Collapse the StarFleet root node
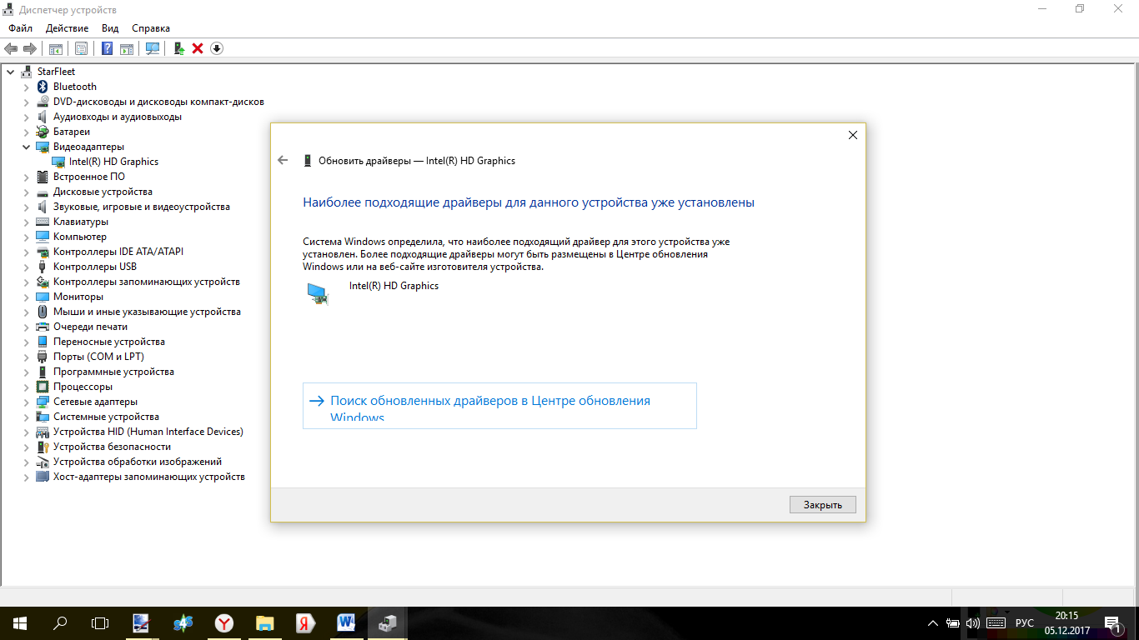 click(x=10, y=72)
